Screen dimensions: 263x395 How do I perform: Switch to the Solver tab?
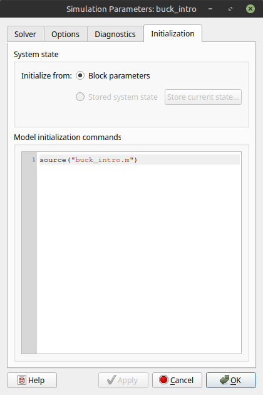(26, 34)
